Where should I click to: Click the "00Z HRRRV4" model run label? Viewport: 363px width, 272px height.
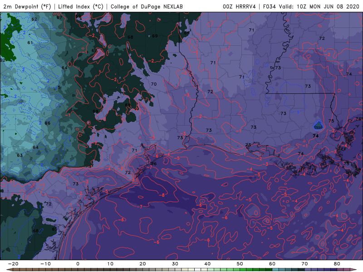239,6
